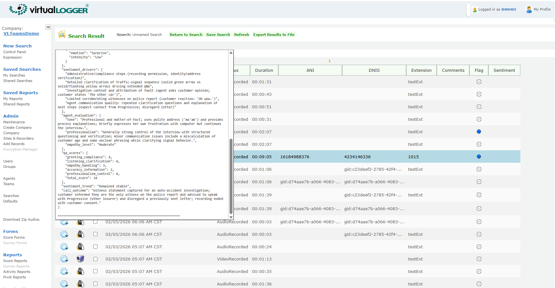Viewport: 555px width, 288px height.
Task: Check the box on the 00:01:36 recording row
Action: (x=95, y=284)
